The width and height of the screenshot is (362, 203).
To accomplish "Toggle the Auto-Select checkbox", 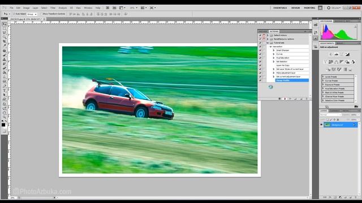I will (14, 14).
